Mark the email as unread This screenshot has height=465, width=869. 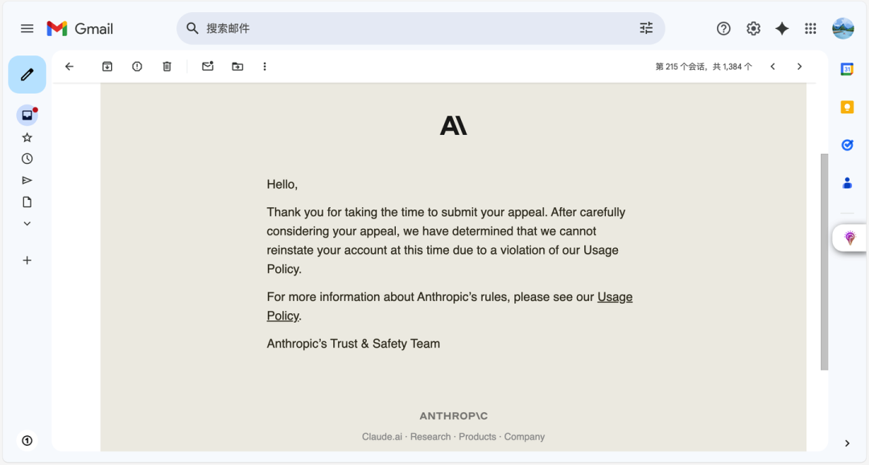208,67
